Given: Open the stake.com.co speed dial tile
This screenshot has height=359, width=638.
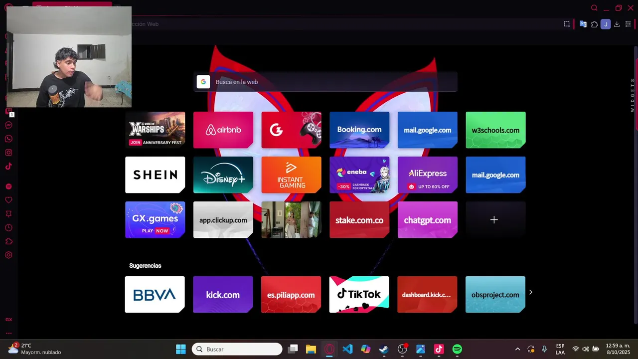Looking at the screenshot, I should [359, 219].
